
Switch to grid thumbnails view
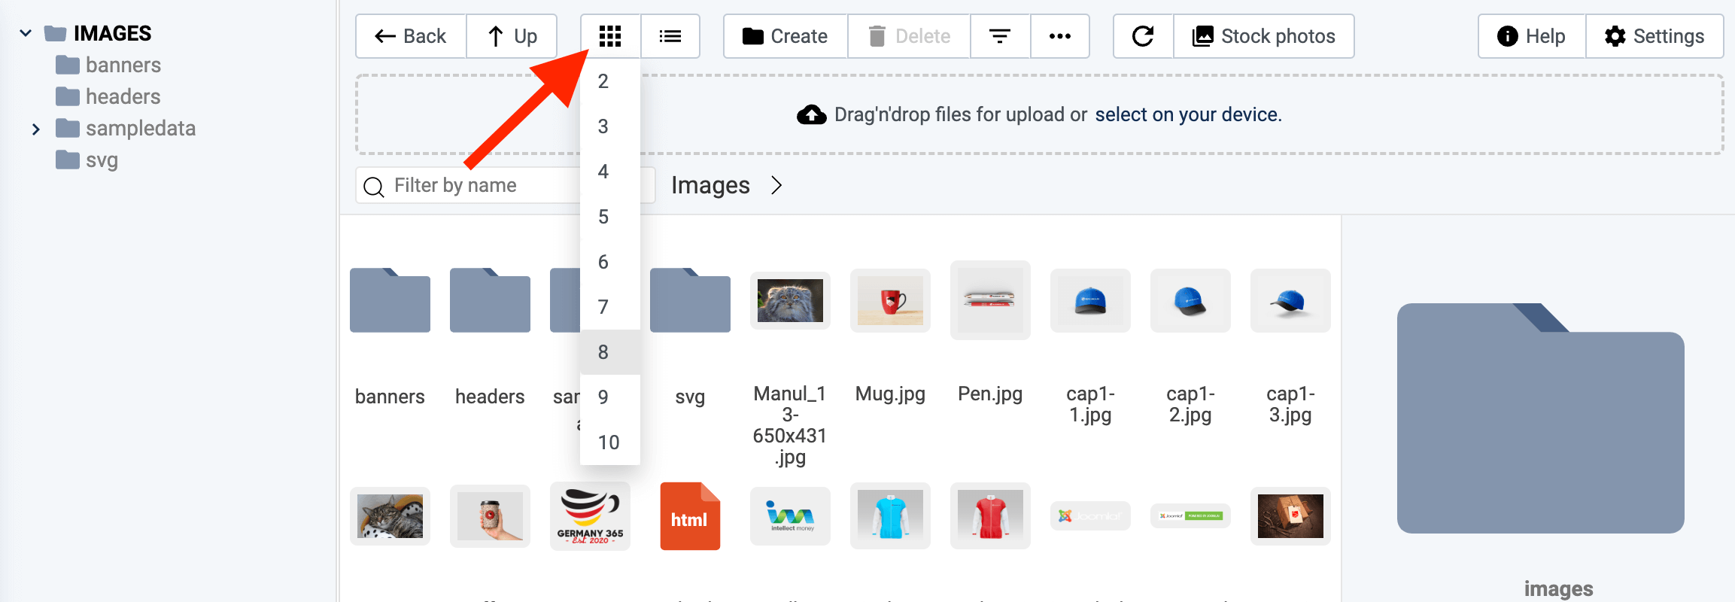pos(610,36)
